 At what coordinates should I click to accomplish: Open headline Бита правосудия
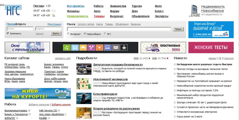(x=105, y=94)
